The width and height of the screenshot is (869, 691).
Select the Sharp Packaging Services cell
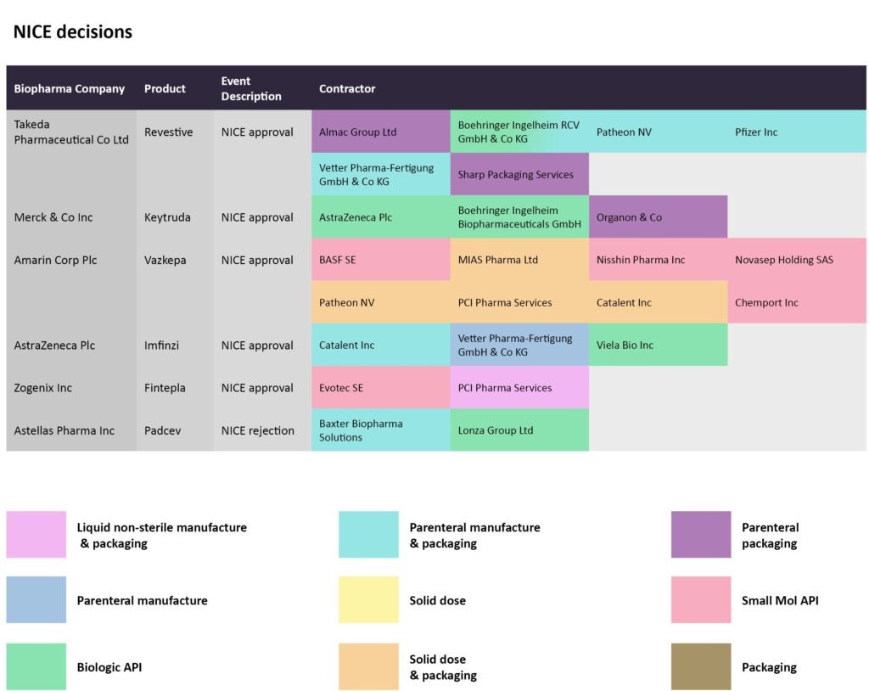[x=519, y=174]
